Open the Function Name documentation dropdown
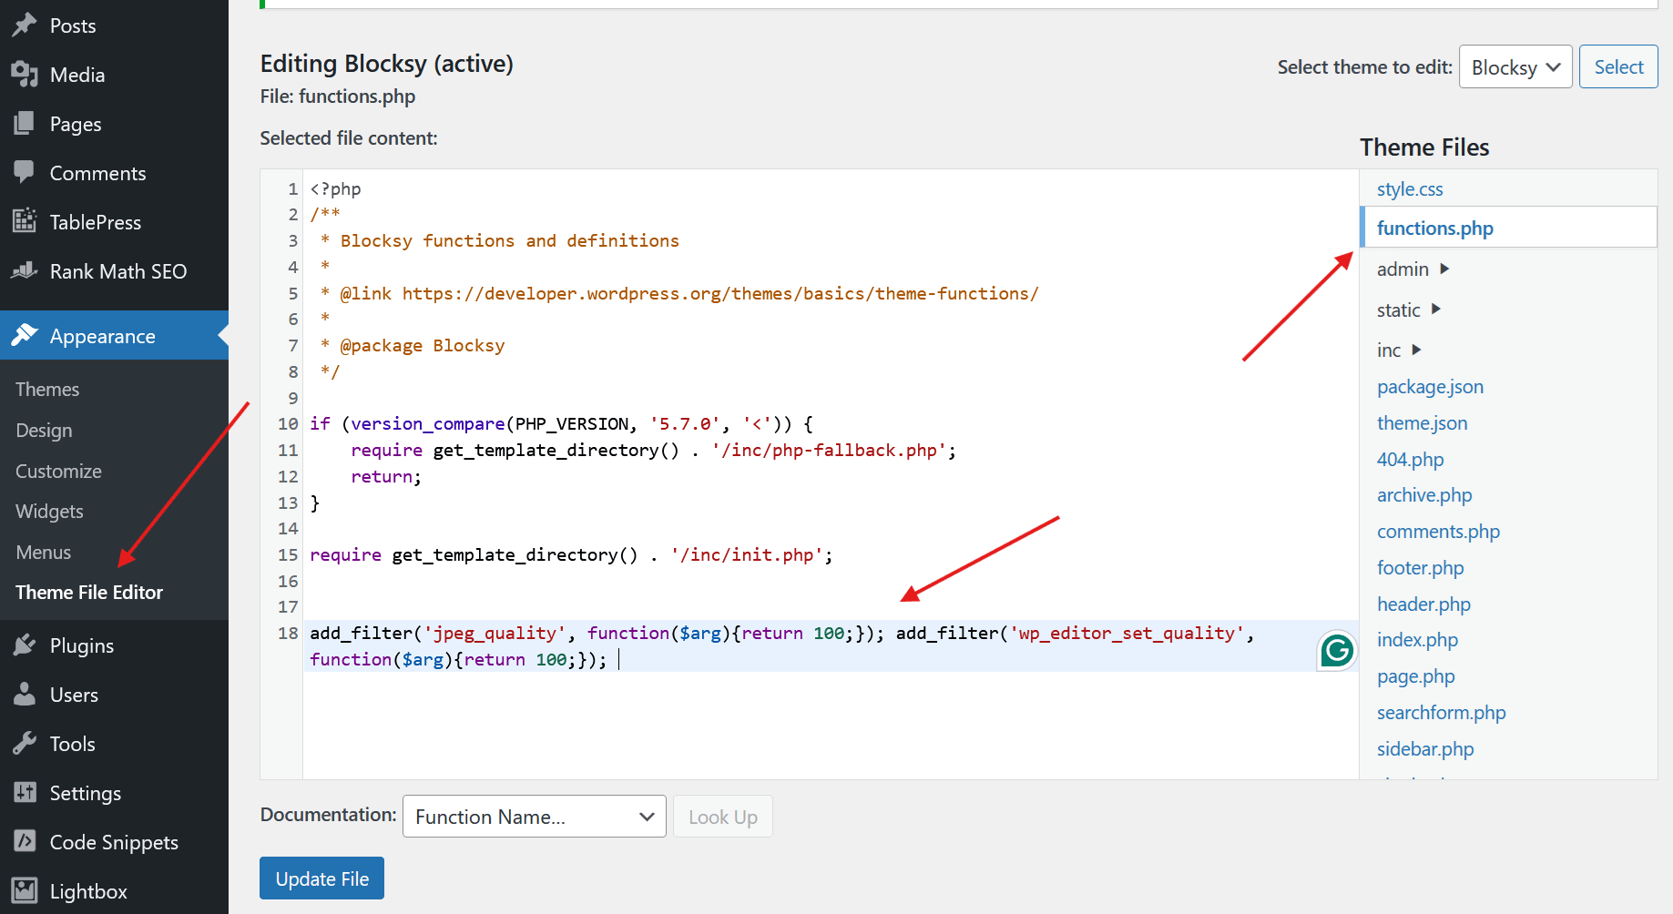The width and height of the screenshot is (1673, 914). pos(534,816)
